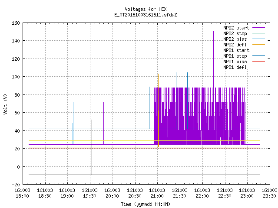Screen dimensions: 278x208
Task: Click the 100 tick label on the voltage axis
Action: (x=16, y=77)
